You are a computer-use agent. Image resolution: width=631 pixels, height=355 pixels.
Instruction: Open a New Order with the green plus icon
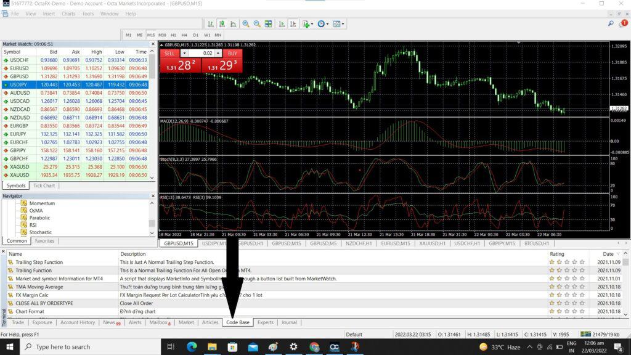click(306, 23)
